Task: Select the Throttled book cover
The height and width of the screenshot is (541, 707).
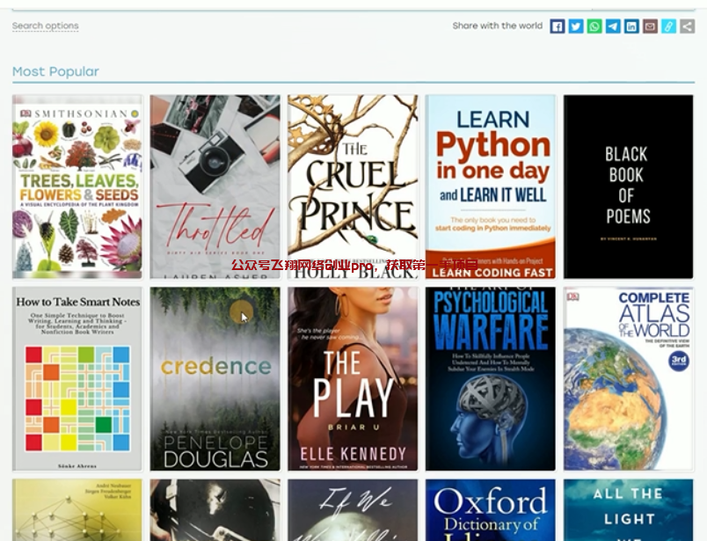Action: coord(215,186)
